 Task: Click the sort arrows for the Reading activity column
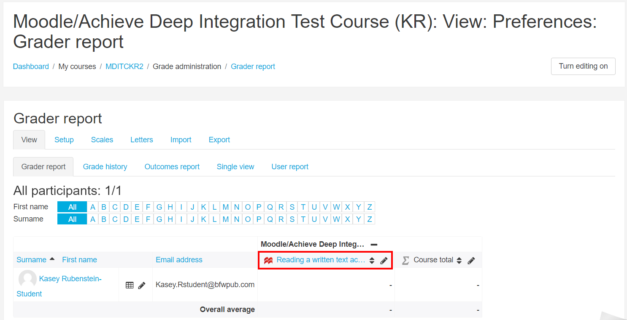click(x=372, y=261)
